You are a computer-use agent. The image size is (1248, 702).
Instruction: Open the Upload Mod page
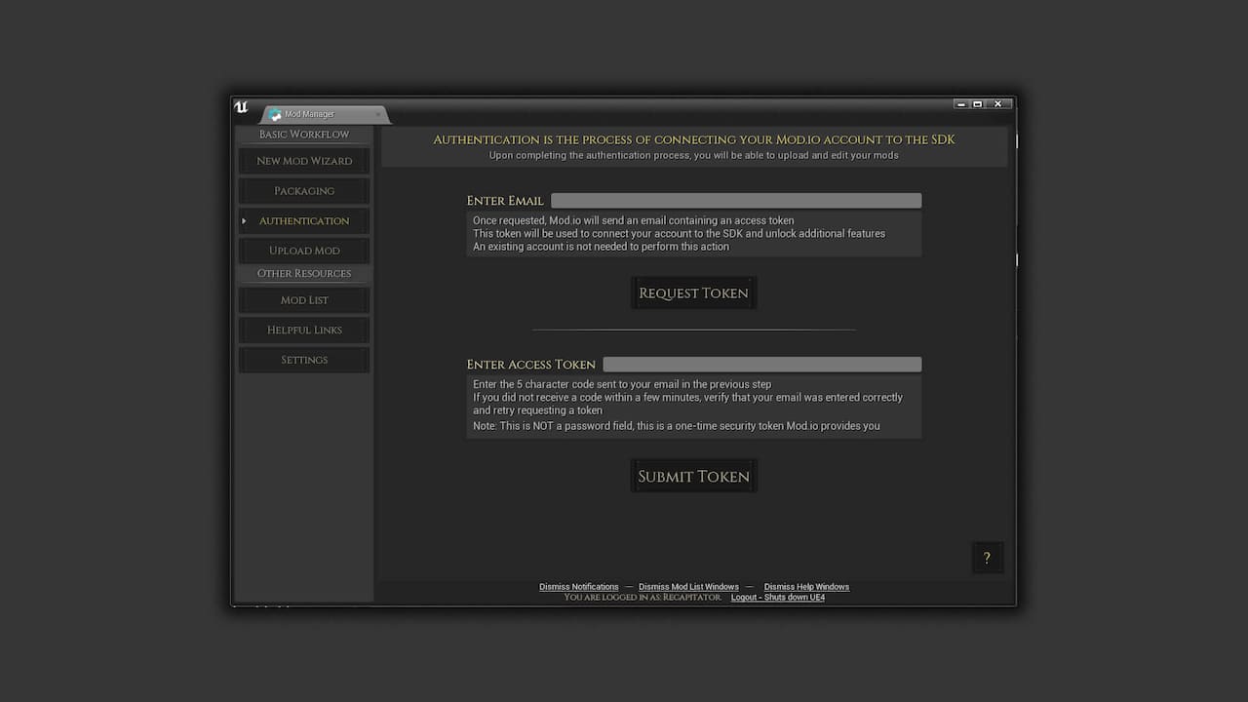click(x=304, y=251)
